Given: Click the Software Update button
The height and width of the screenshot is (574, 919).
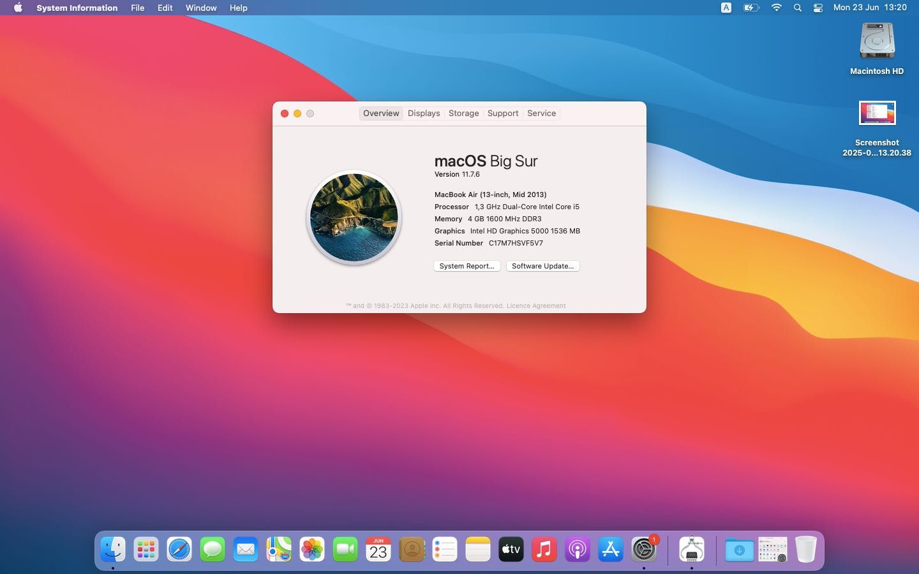Looking at the screenshot, I should 542,266.
